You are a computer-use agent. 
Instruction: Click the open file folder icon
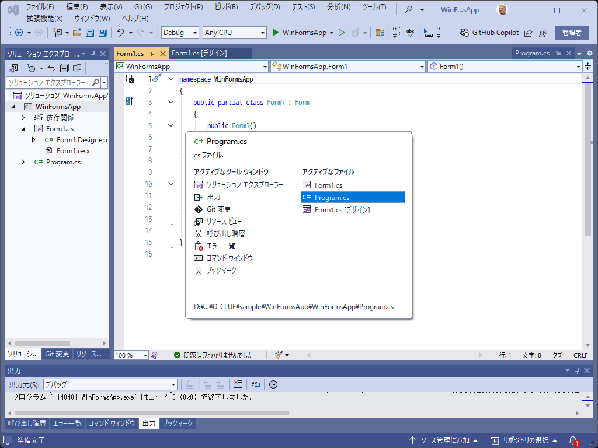77,33
